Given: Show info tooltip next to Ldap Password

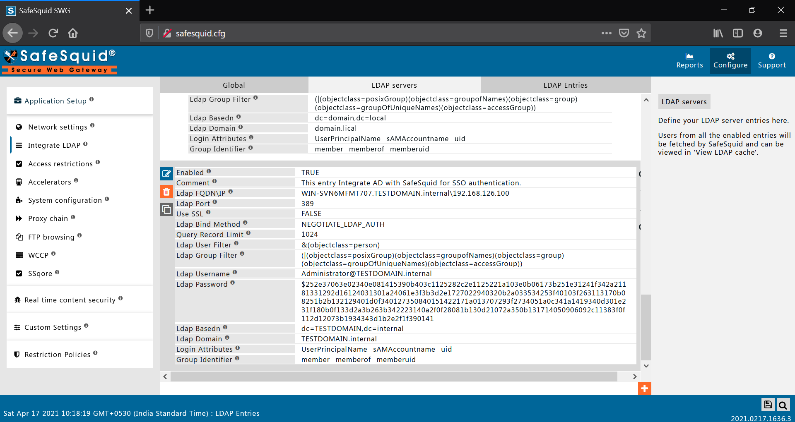Looking at the screenshot, I should 232,283.
